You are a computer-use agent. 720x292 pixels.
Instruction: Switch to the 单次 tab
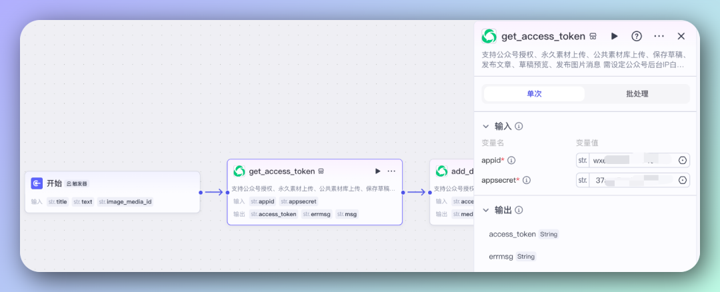[534, 93]
